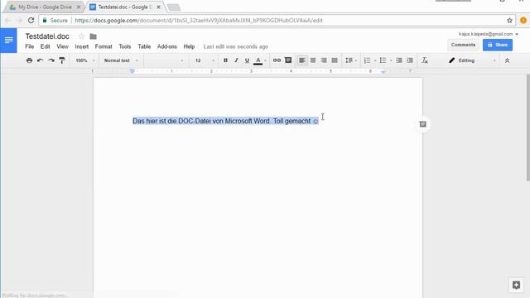This screenshot has height=298, width=530.
Task: Open the Format menu
Action: [104, 46]
